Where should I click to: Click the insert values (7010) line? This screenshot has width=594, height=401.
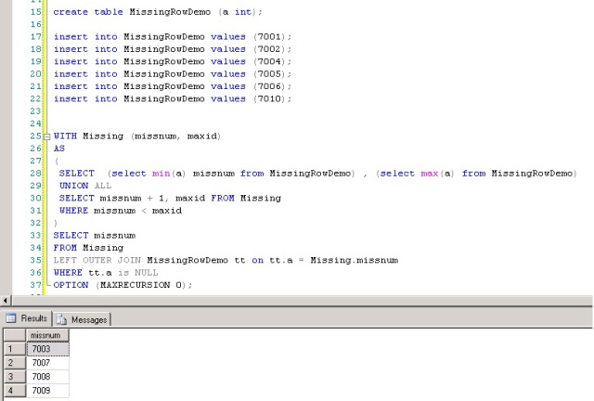[173, 99]
